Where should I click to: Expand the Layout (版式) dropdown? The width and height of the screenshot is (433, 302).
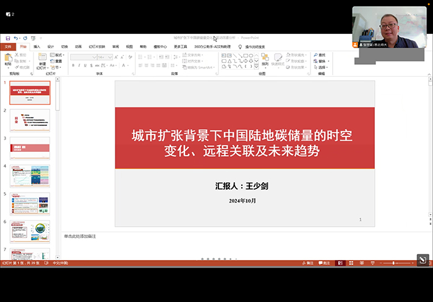pos(58,55)
